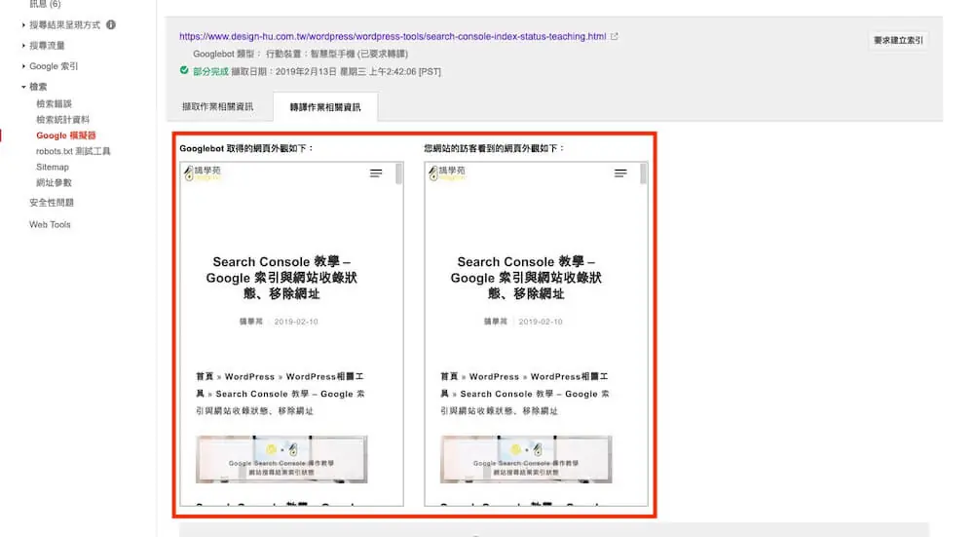Image resolution: width=974 pixels, height=537 pixels.
Task: Click the Googlebot preview scrollbar
Action: [x=398, y=173]
